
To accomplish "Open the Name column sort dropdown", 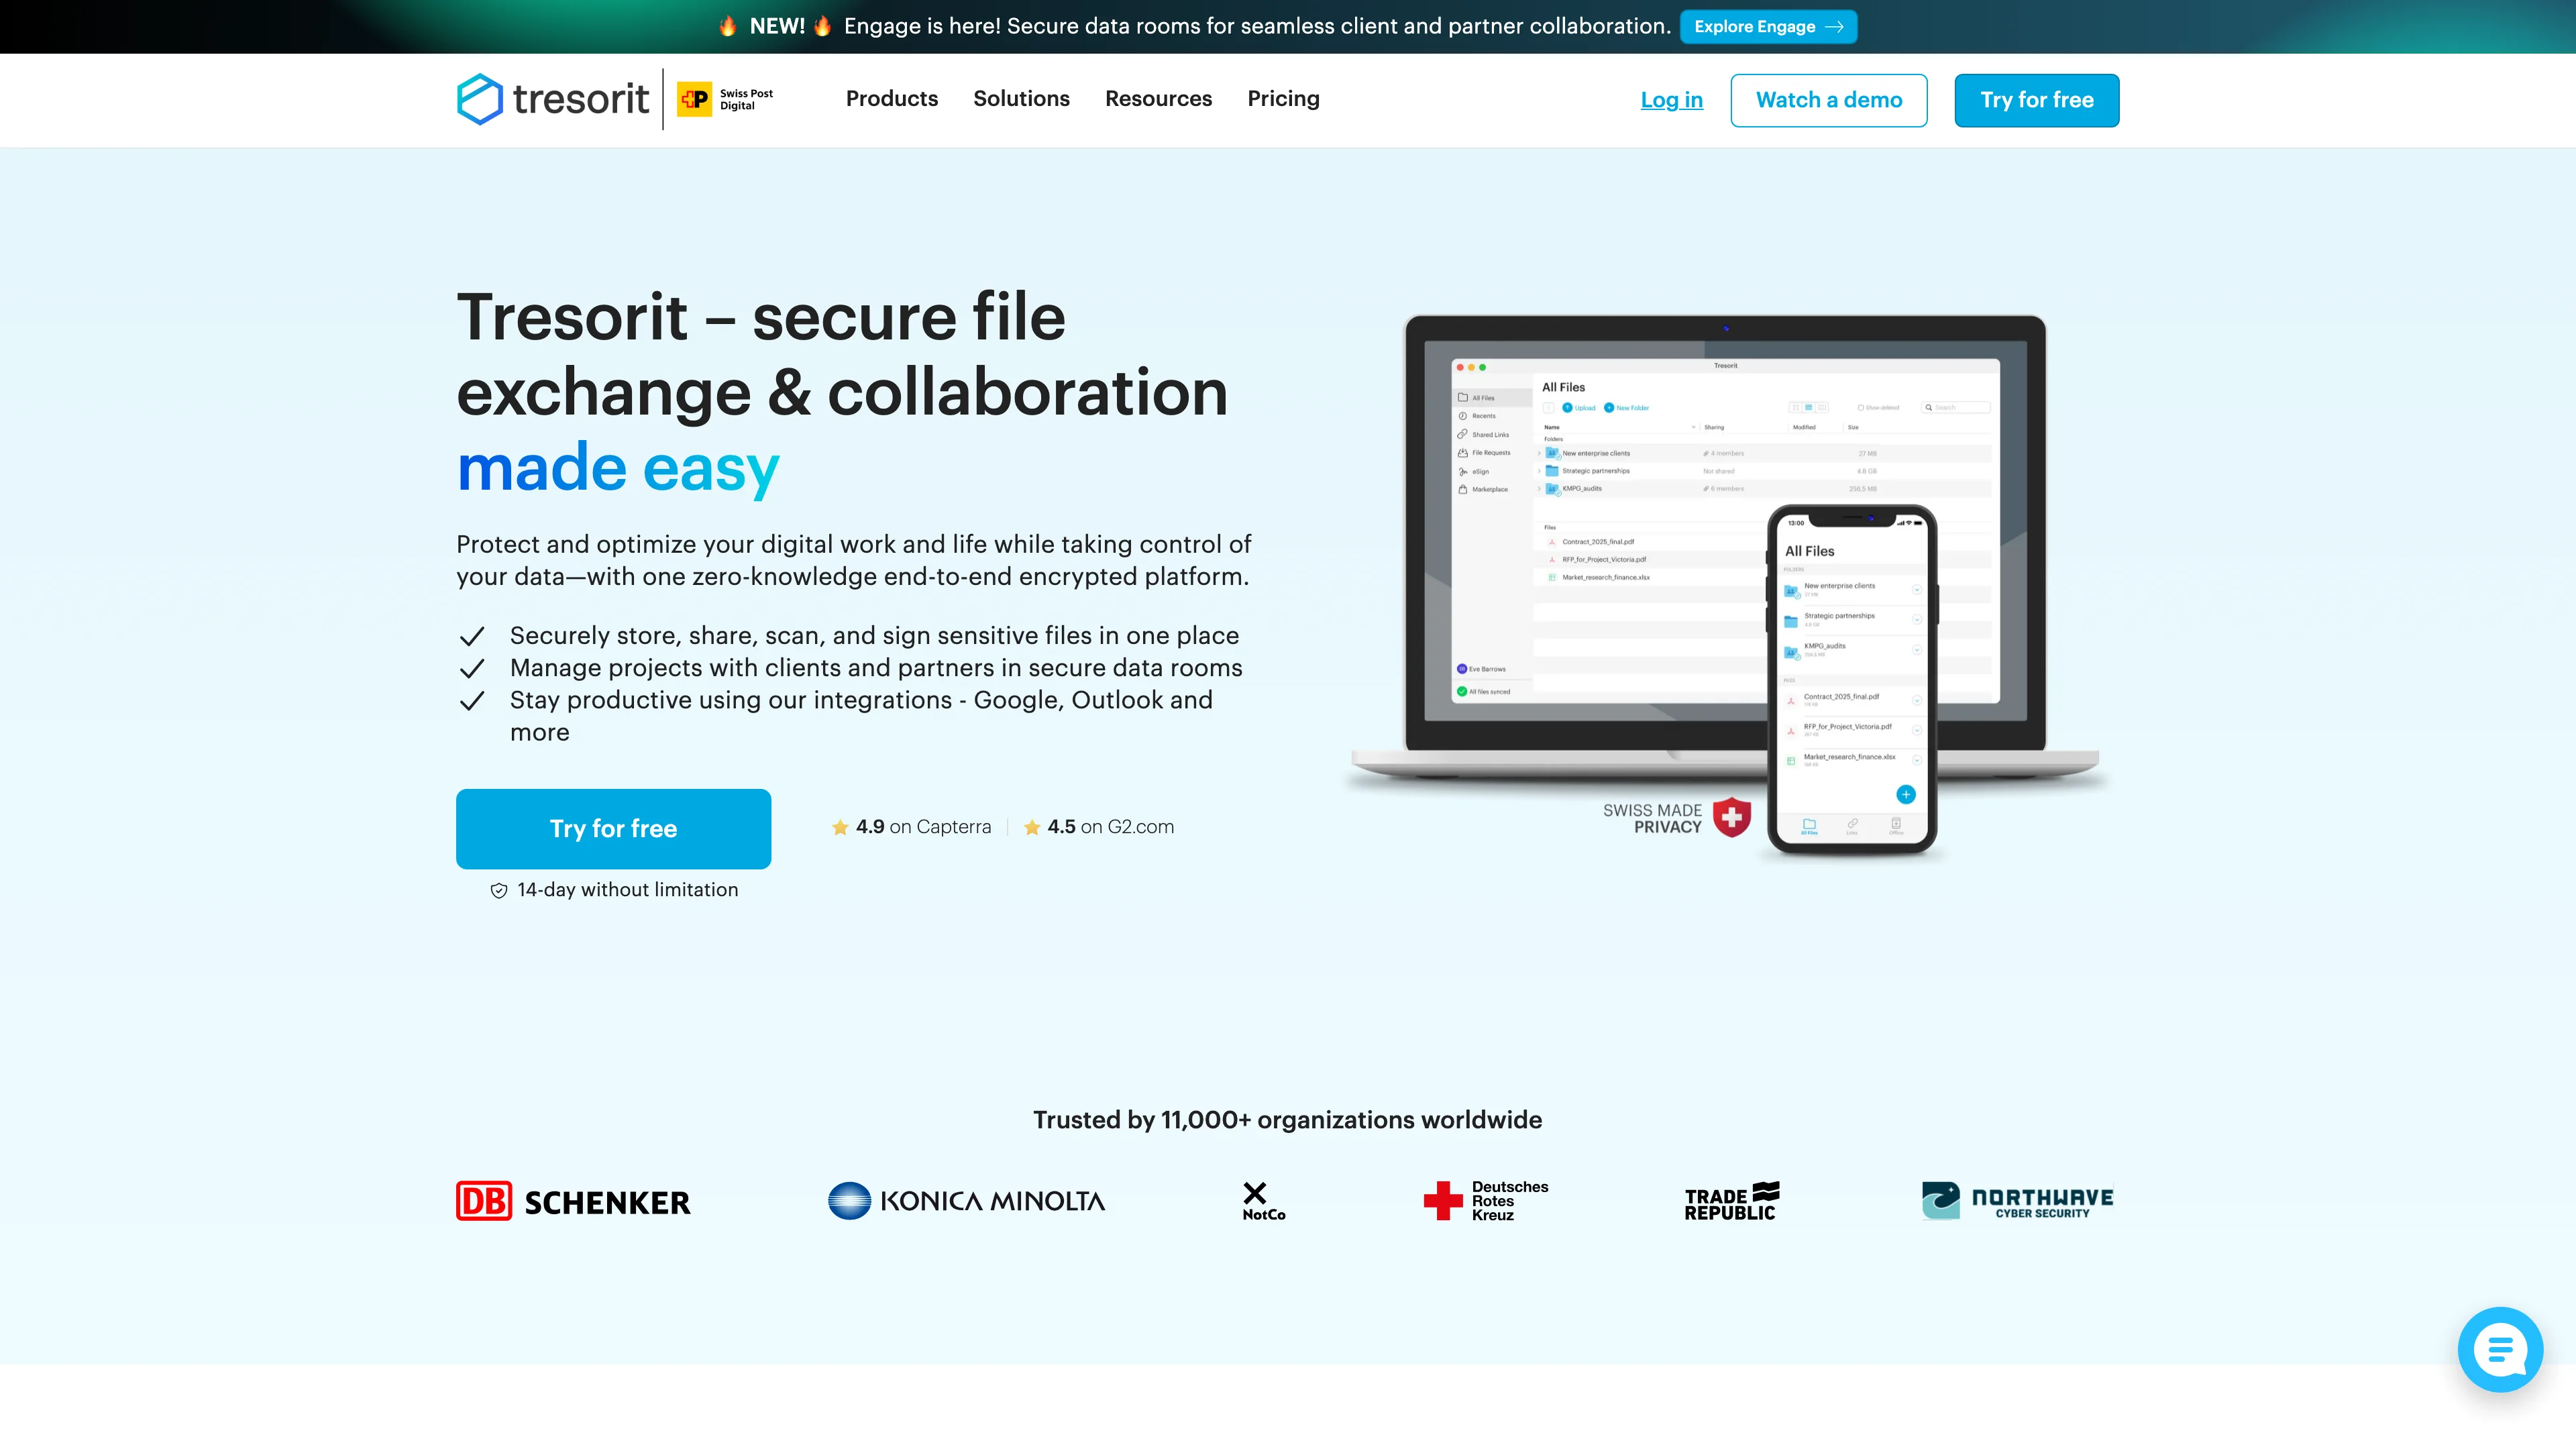I will 1694,428.
